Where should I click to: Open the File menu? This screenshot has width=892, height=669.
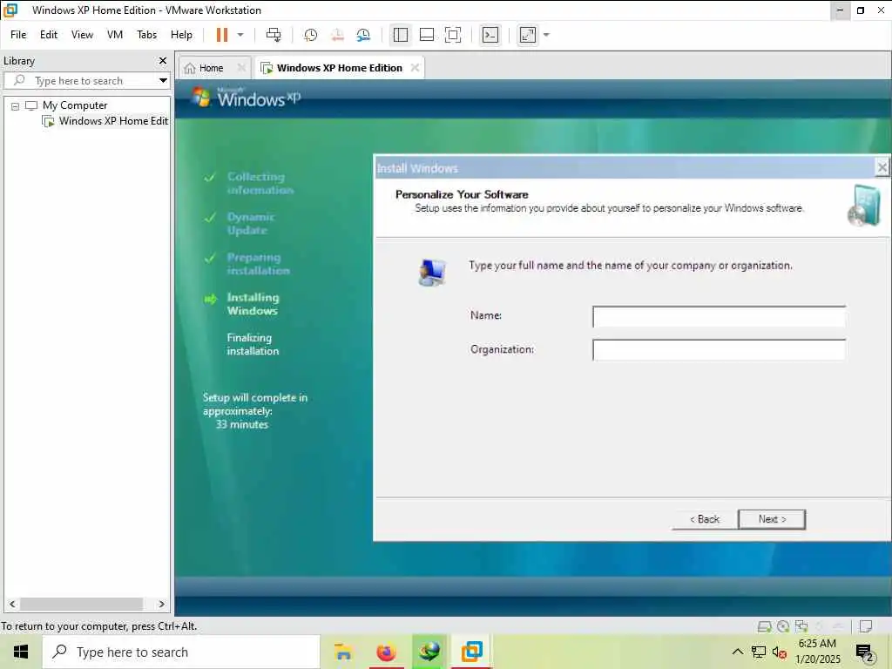[18, 35]
